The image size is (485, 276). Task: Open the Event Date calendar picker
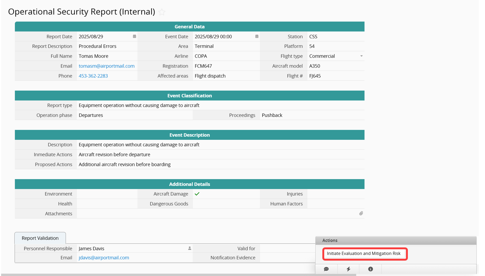(257, 36)
